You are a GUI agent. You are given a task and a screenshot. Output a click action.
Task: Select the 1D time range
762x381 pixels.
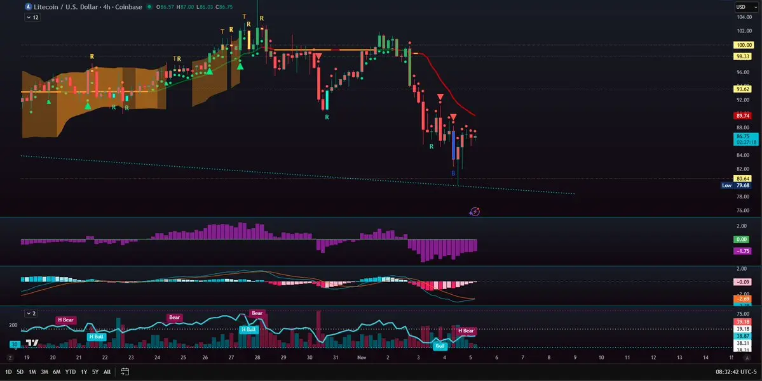(8, 371)
